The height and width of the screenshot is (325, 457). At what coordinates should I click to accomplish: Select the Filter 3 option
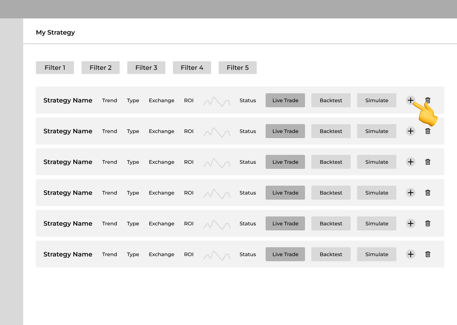pyautogui.click(x=146, y=68)
